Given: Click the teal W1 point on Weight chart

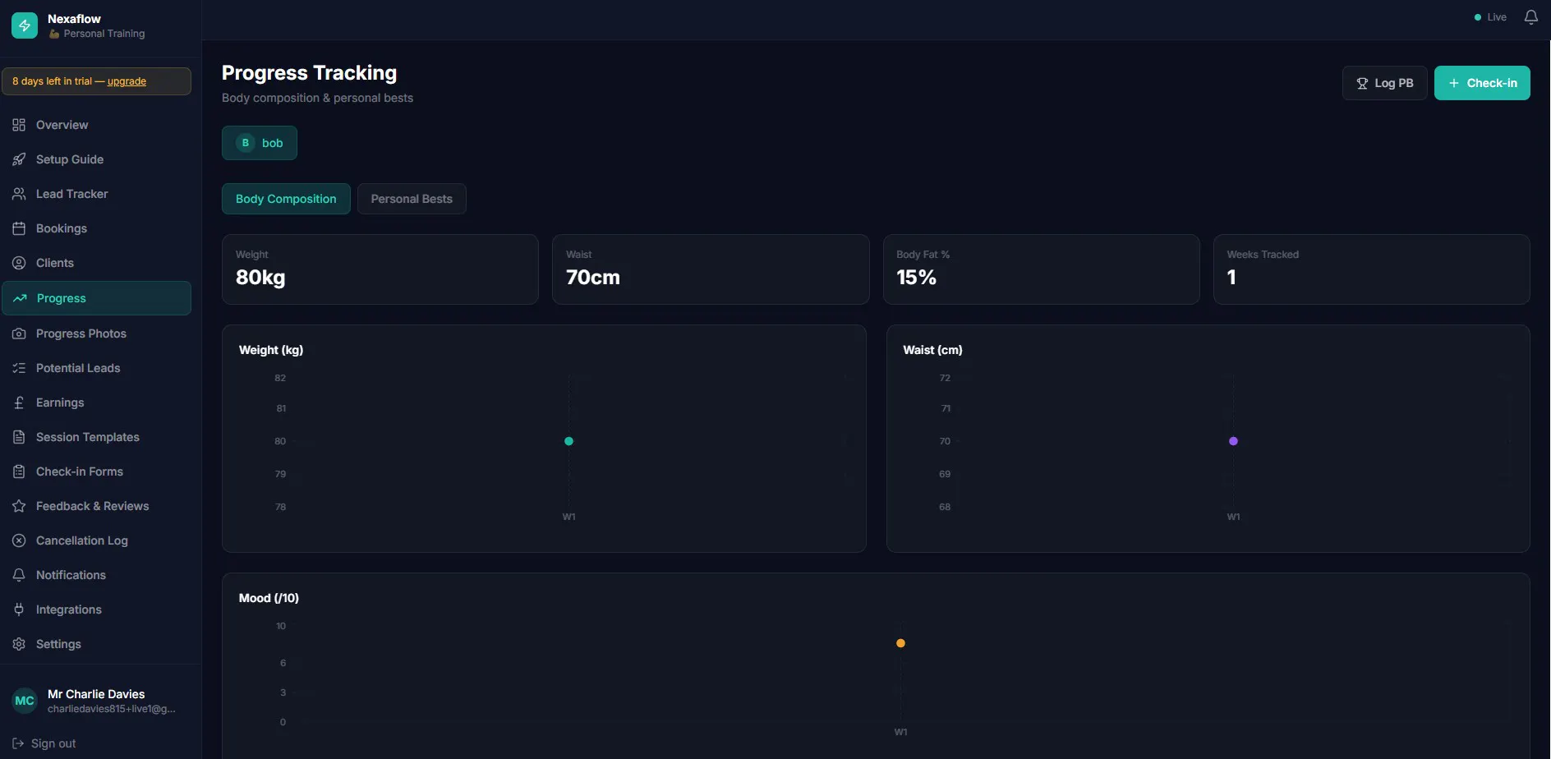Looking at the screenshot, I should coord(568,441).
